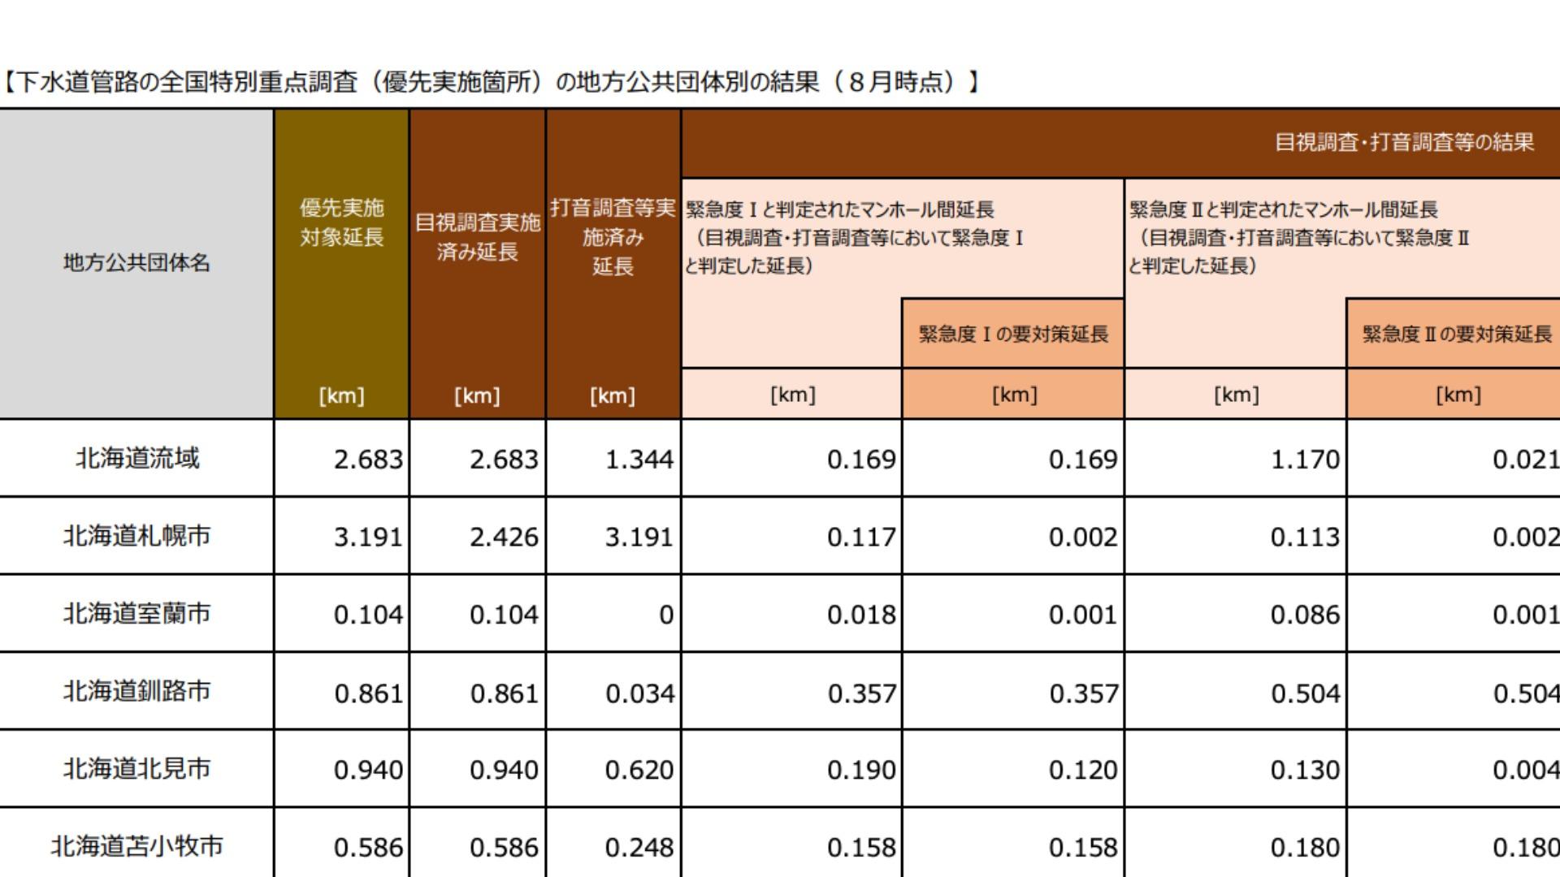Image resolution: width=1560 pixels, height=877 pixels.
Task: Select the 北海道流域 row label
Action: click(136, 458)
